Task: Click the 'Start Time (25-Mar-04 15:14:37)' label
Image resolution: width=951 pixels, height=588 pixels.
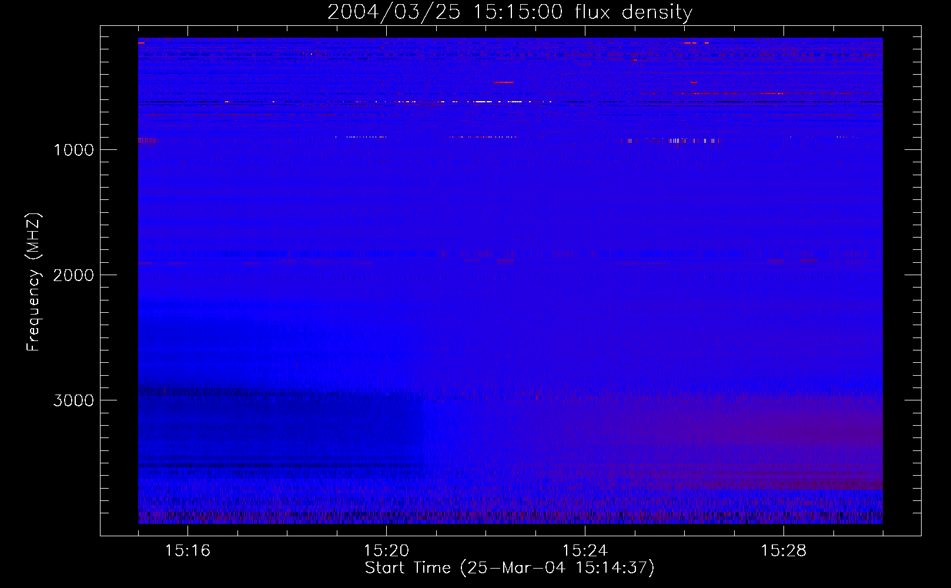Action: (x=510, y=568)
